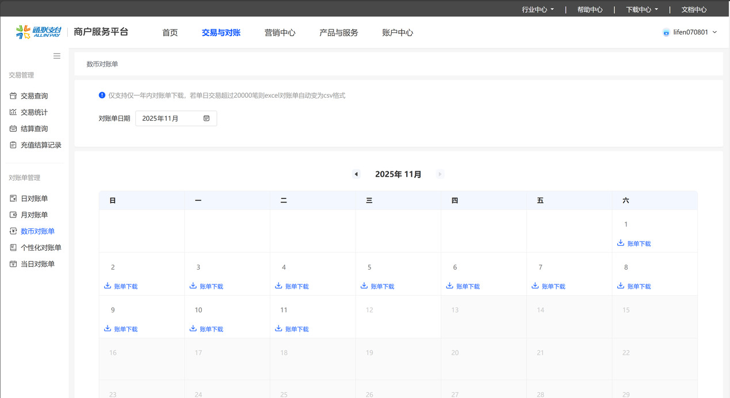
Task: Click 账单下载 link for November 10
Action: click(x=212, y=329)
